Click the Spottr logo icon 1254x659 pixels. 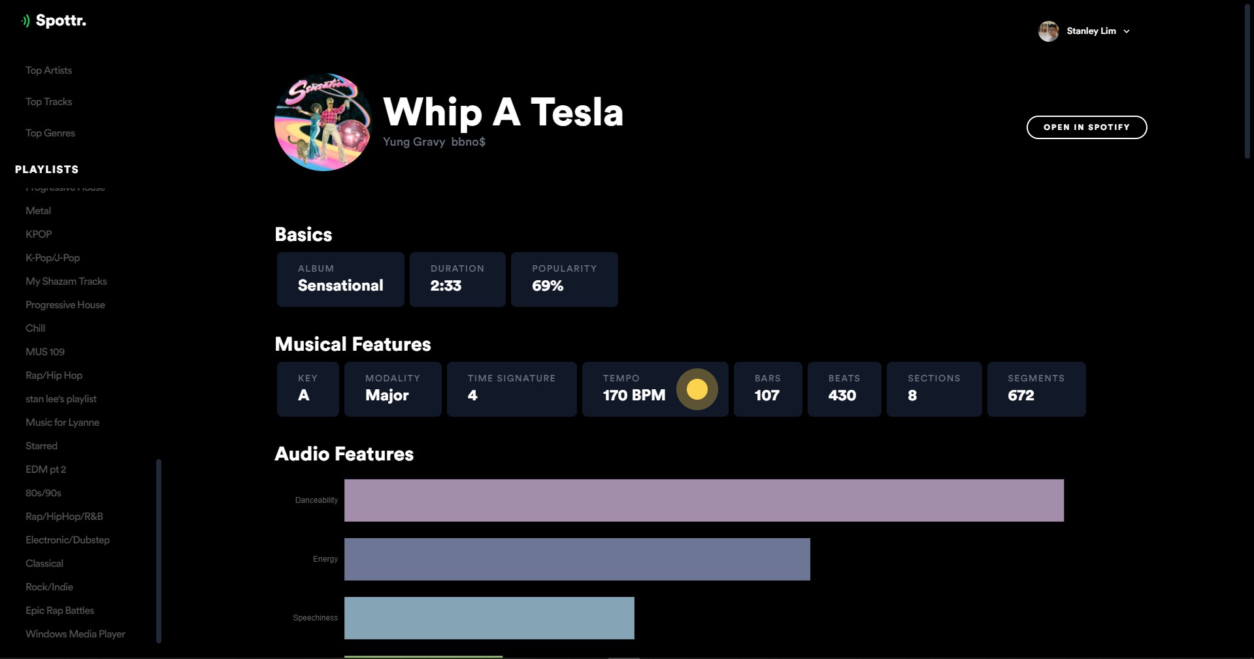tap(25, 21)
